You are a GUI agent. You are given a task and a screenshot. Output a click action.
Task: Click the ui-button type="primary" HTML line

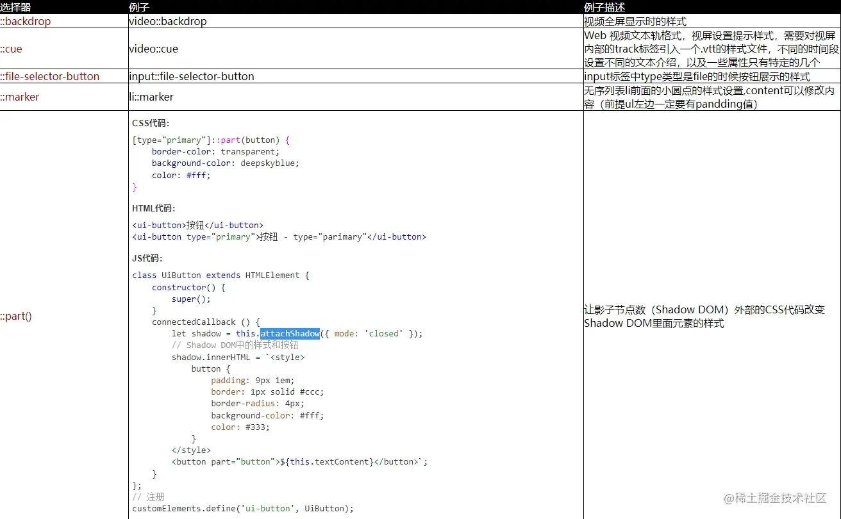tap(279, 236)
